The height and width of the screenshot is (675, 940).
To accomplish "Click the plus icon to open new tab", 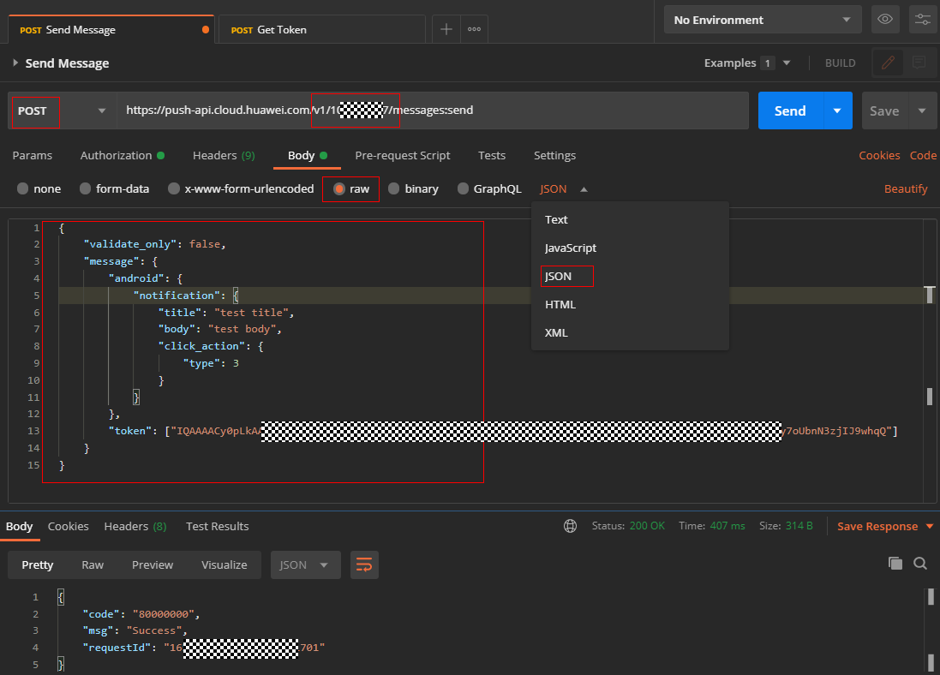I will coord(446,29).
